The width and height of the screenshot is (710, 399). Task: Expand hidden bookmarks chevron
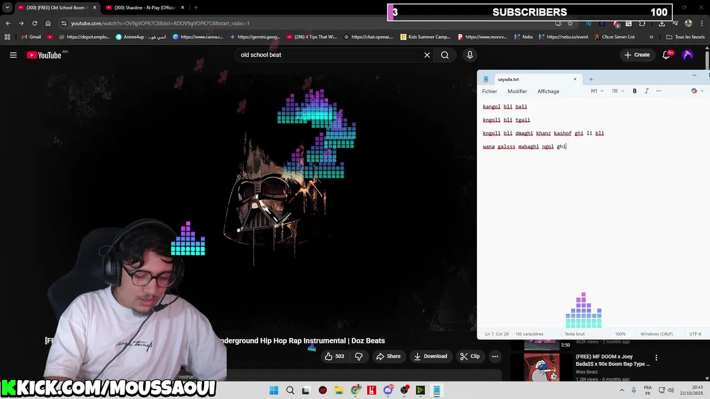651,37
